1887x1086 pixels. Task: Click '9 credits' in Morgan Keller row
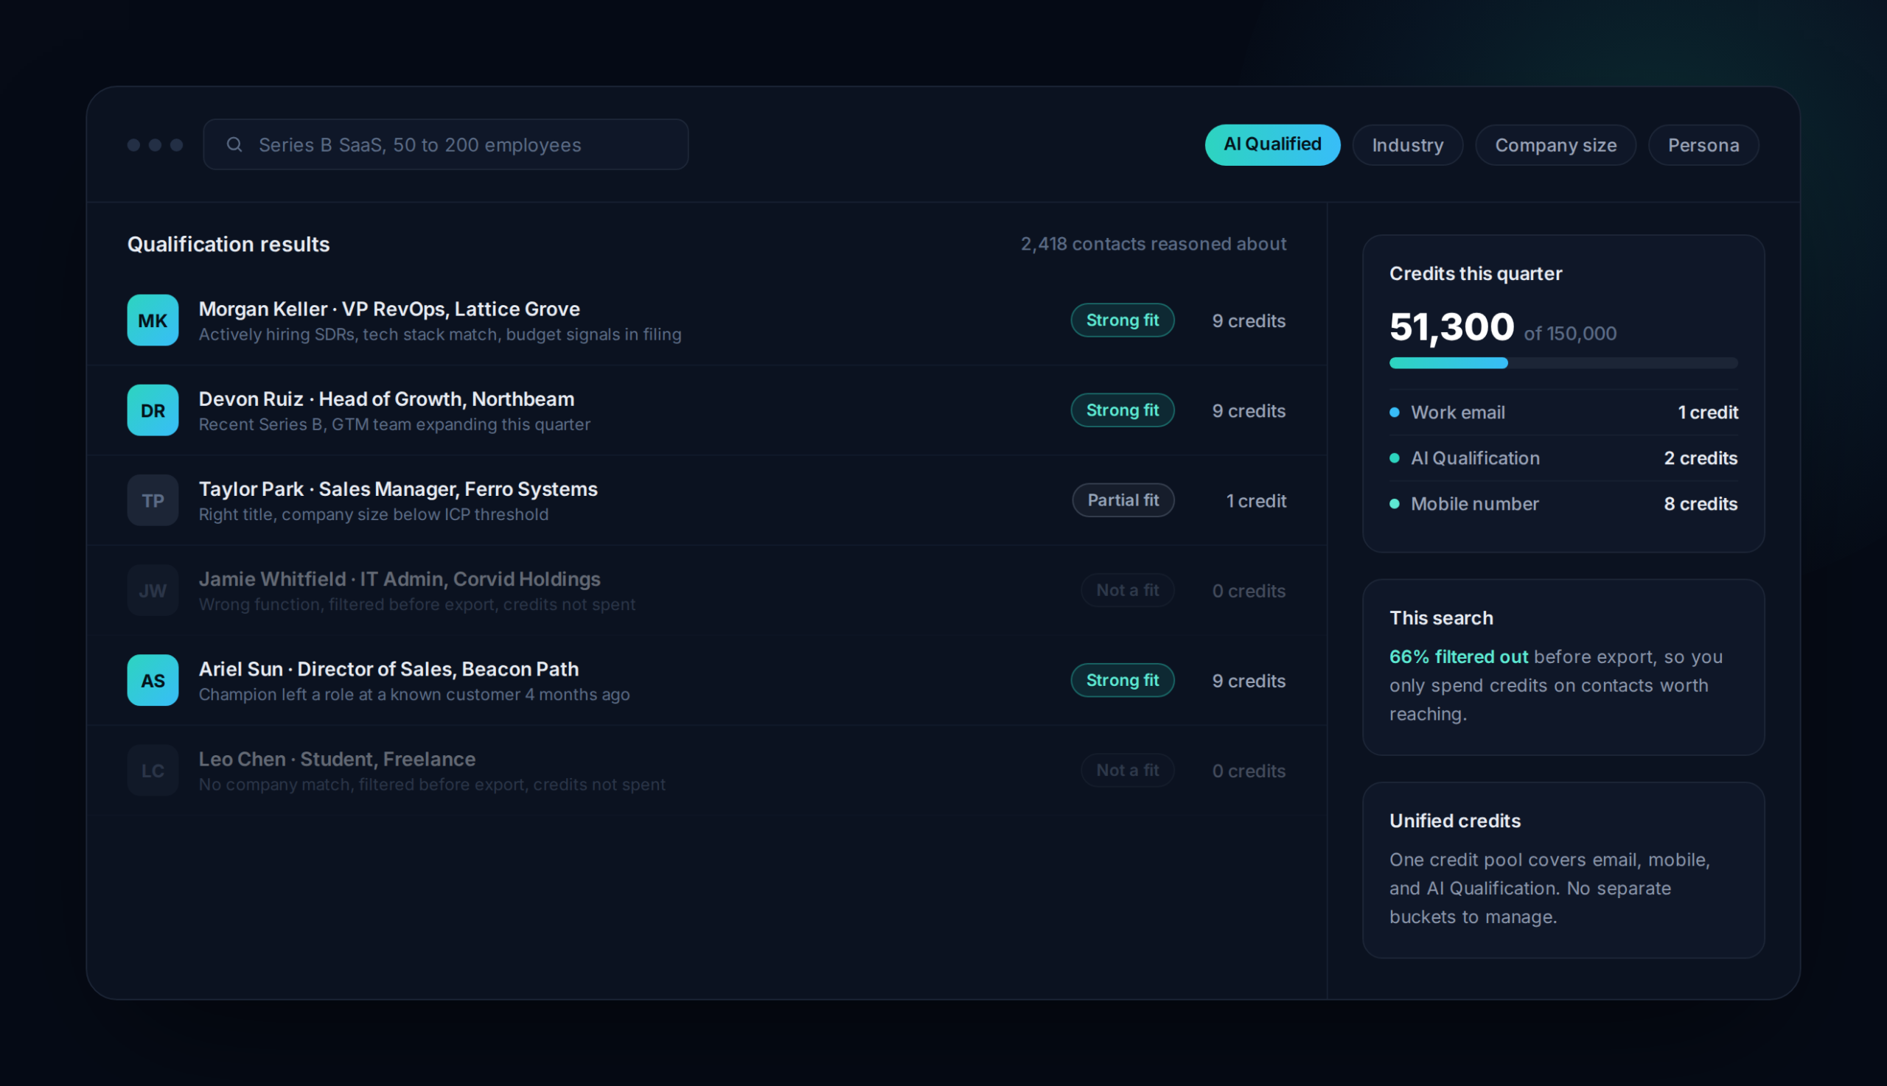tap(1249, 320)
